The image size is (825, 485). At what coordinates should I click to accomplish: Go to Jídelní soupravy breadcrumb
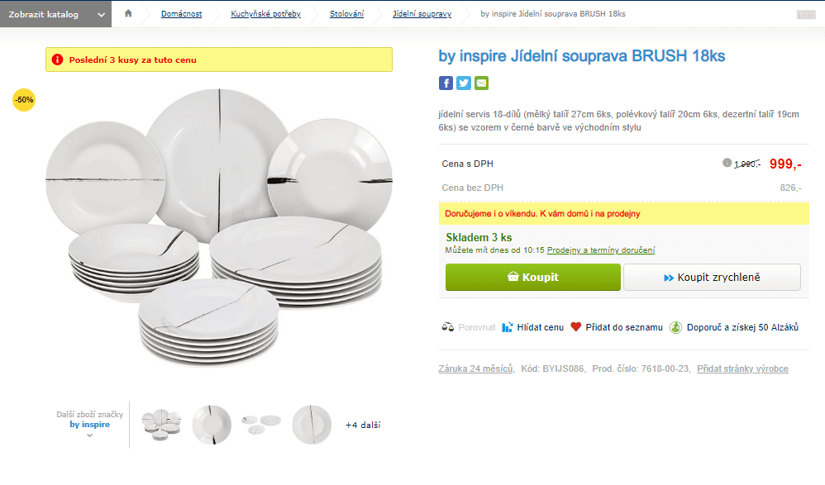422,14
